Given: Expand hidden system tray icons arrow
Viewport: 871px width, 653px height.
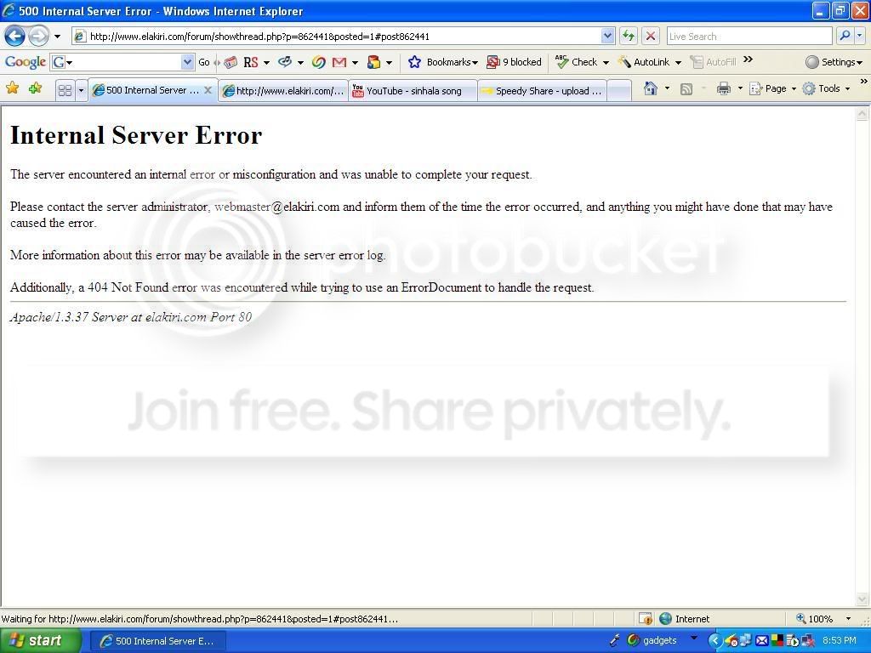Looking at the screenshot, I should [x=714, y=641].
